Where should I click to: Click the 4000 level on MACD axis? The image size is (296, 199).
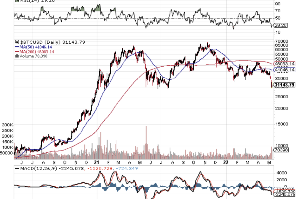(281, 173)
